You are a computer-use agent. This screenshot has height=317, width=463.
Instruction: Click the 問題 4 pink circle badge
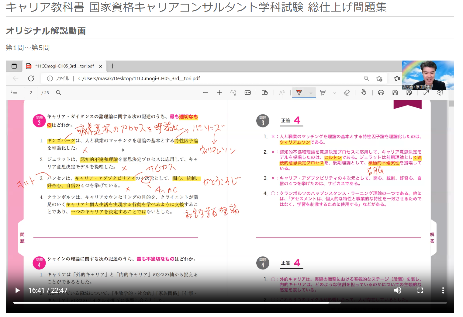tap(39, 263)
